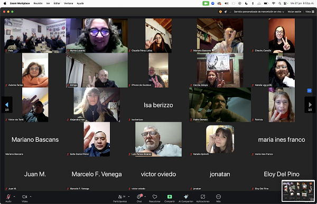
Task: Open the Más options icon
Action: point(218,197)
